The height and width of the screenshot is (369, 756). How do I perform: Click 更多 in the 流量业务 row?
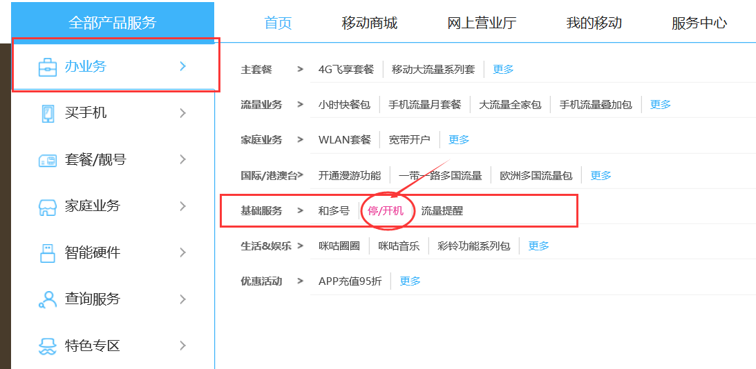[x=661, y=104]
